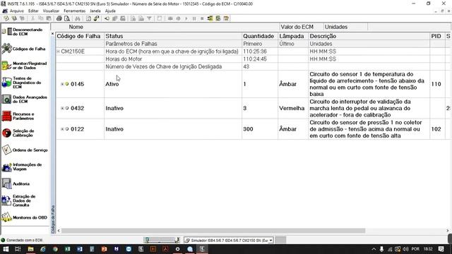Expand fault code 0122 row
Image resolution: width=452 pixels, height=254 pixels.
(62, 129)
